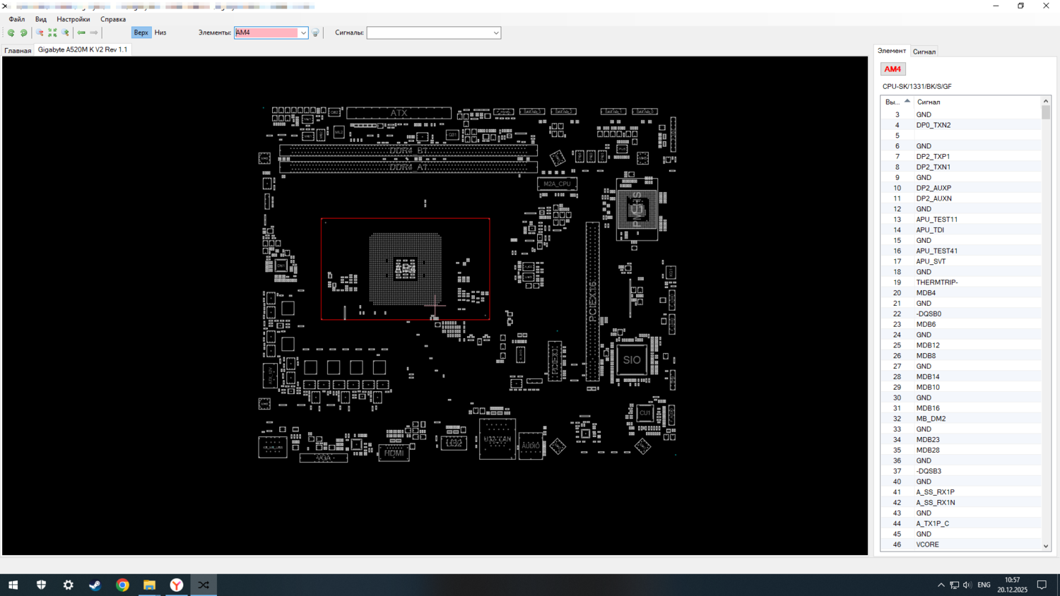Switch board view to Низ side
This screenshot has width=1060, height=596.
(160, 32)
